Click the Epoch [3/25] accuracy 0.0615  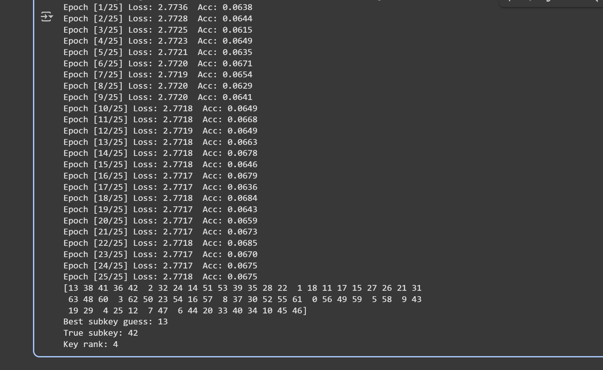click(237, 30)
